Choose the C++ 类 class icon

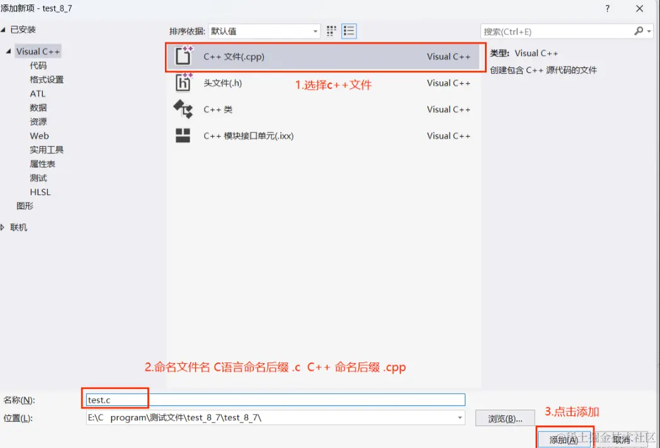pyautogui.click(x=183, y=109)
